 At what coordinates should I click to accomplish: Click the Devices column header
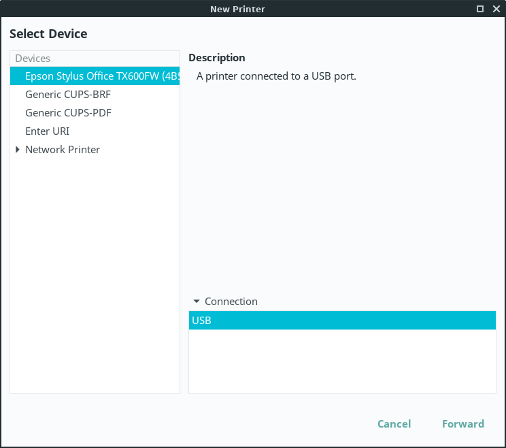click(95, 59)
